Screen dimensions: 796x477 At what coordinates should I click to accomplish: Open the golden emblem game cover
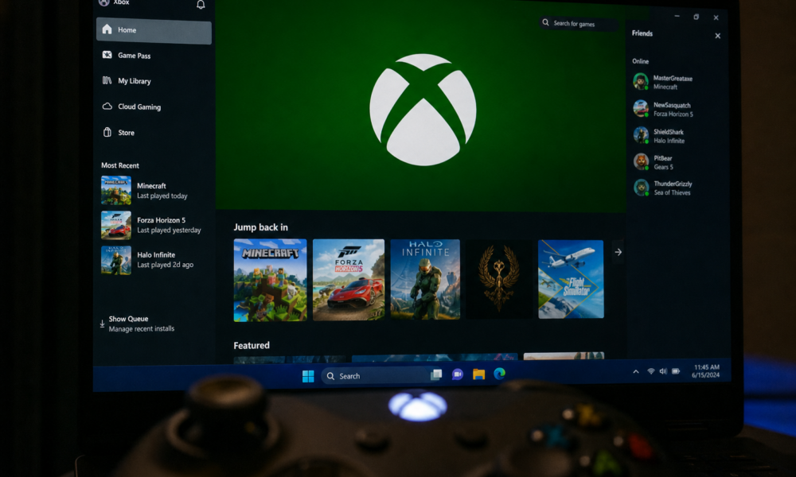498,279
